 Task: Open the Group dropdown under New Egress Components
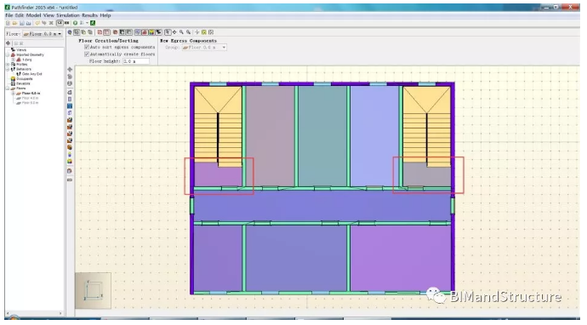pos(204,48)
